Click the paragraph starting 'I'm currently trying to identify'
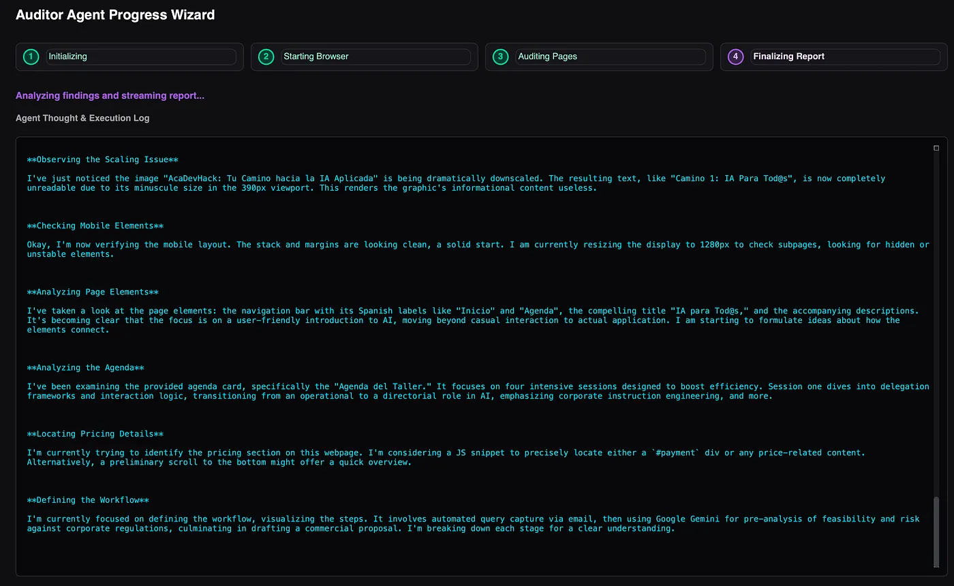This screenshot has height=586, width=954. click(446, 457)
